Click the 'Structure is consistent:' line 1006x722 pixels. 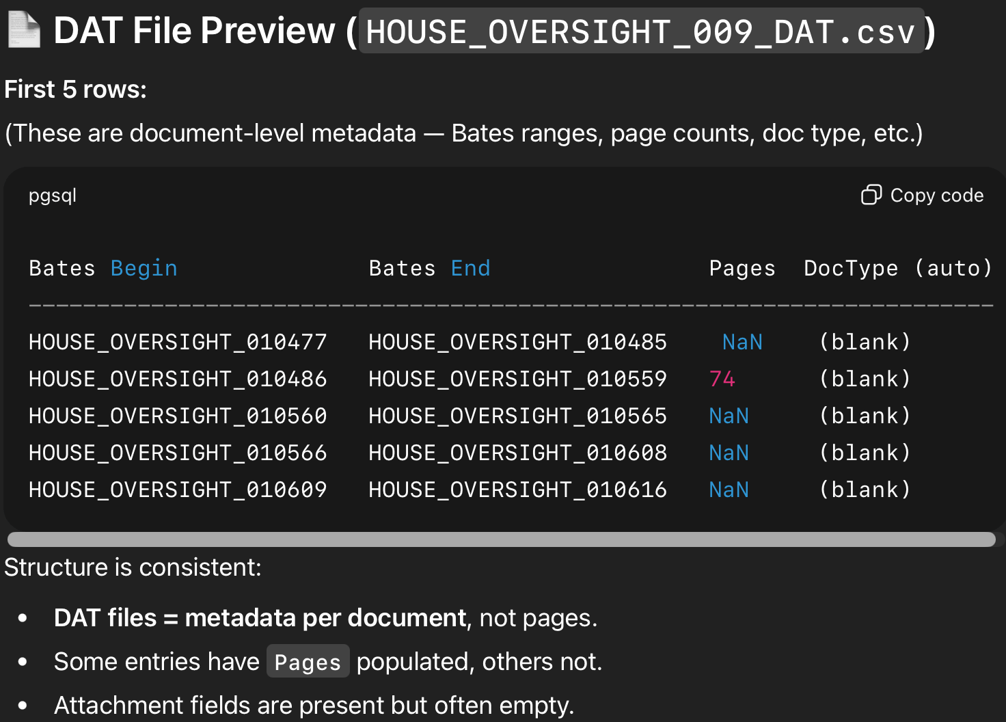133,567
